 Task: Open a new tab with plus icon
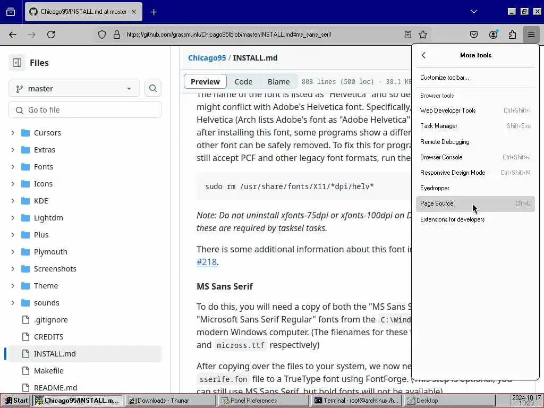154,12
